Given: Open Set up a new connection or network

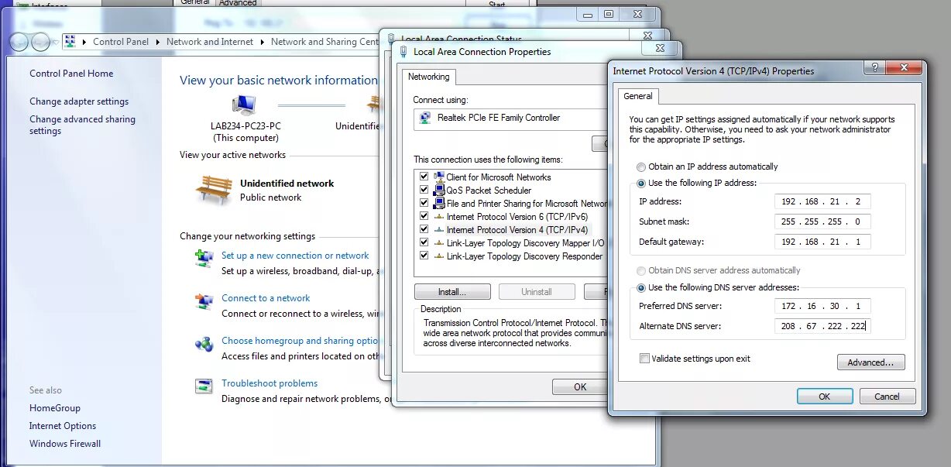Looking at the screenshot, I should [295, 256].
